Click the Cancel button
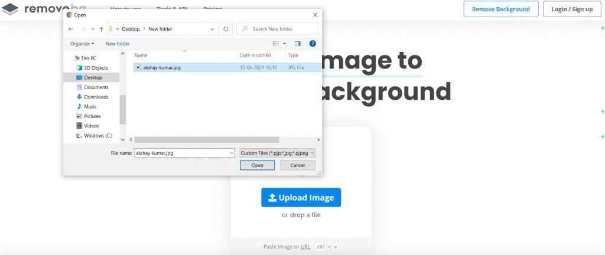Viewport: 605px width, 255px height. tap(298, 165)
